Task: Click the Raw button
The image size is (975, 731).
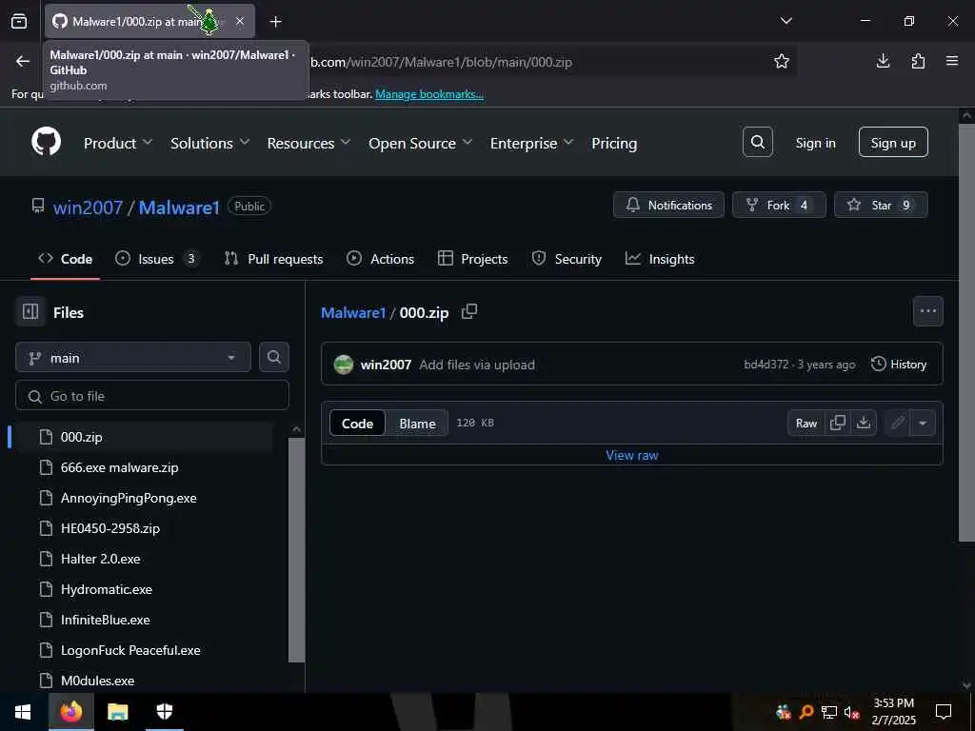Action: 806,424
